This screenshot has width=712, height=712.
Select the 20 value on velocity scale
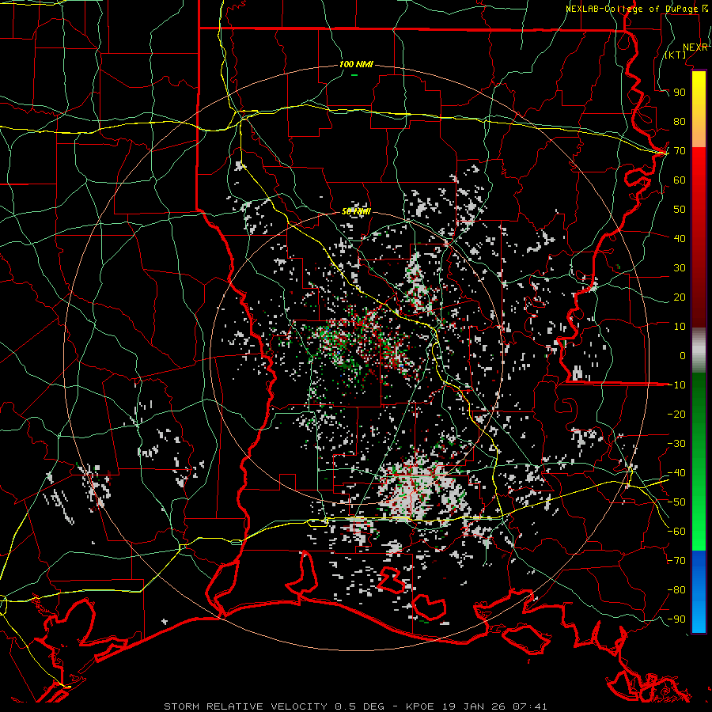(x=680, y=297)
